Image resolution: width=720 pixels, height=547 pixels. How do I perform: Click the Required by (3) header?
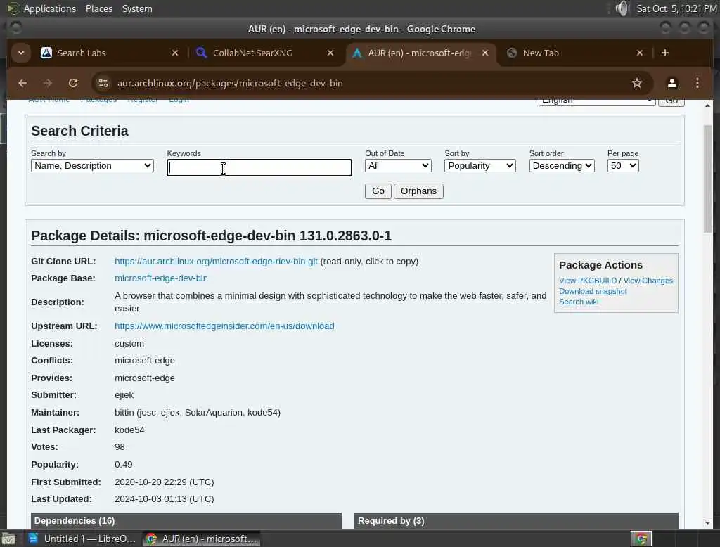coord(516,521)
